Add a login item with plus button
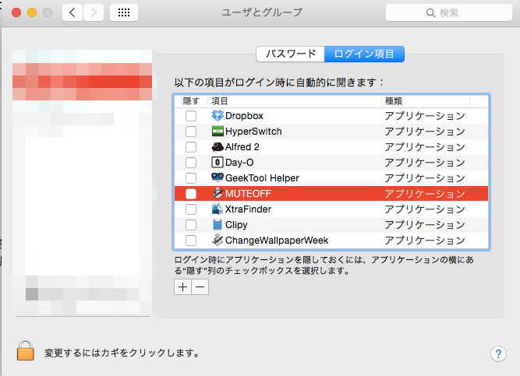The height and width of the screenshot is (376, 520). 182,287
